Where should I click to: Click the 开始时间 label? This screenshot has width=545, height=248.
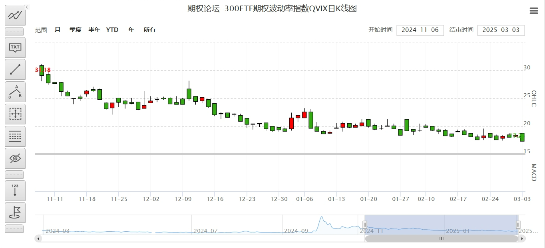380,30
